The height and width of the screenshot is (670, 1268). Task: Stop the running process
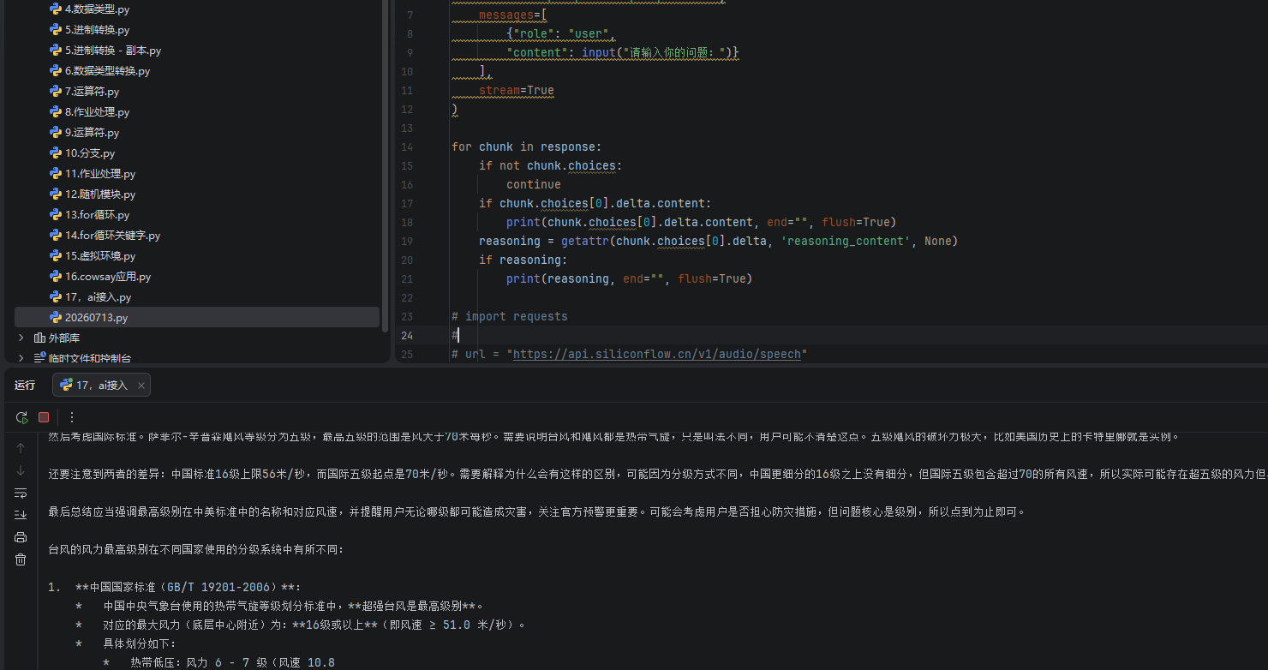pos(44,417)
